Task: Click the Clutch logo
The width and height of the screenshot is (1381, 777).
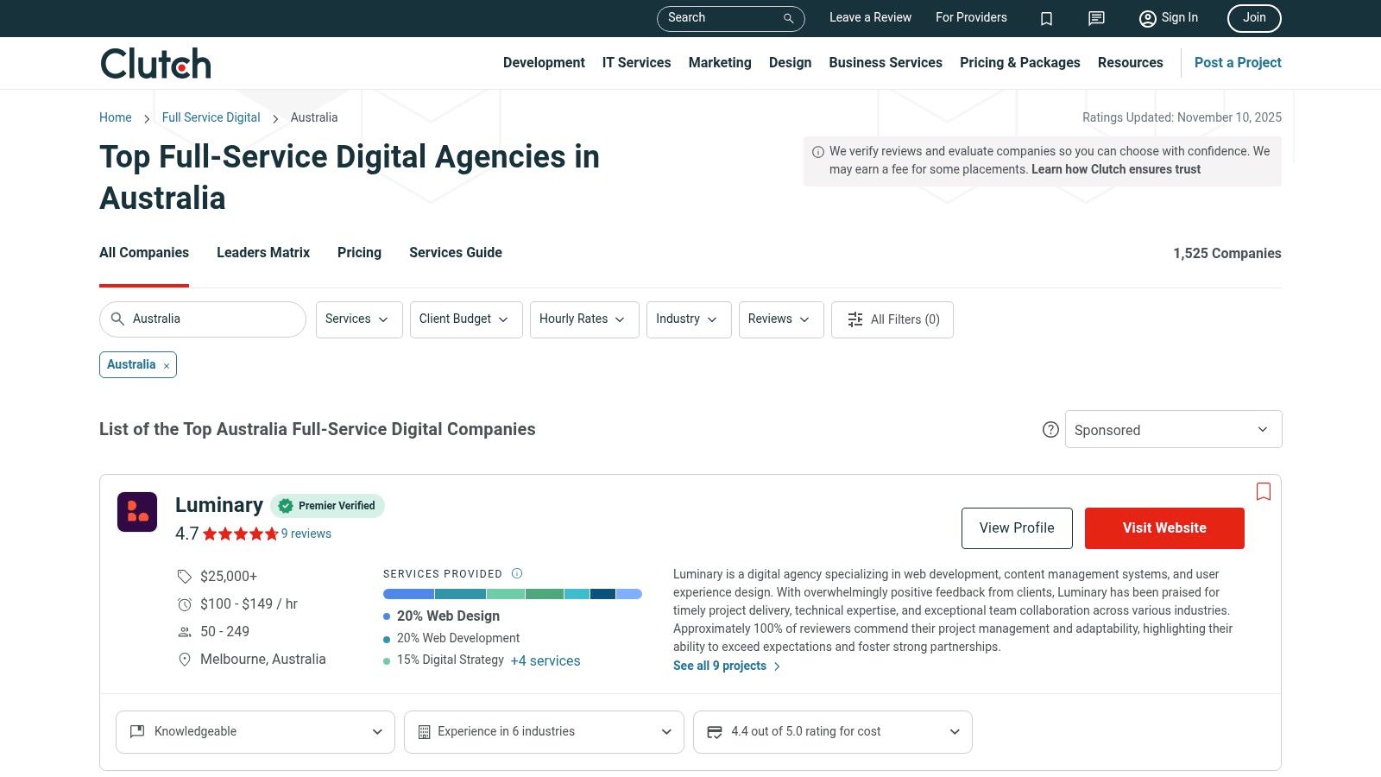Action: (156, 64)
